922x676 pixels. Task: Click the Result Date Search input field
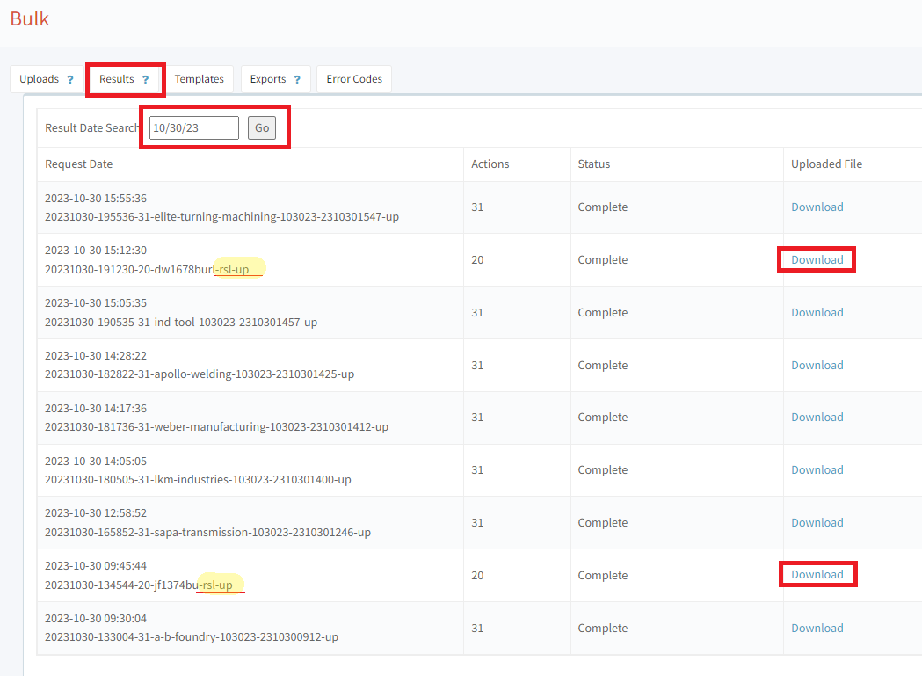coord(193,128)
